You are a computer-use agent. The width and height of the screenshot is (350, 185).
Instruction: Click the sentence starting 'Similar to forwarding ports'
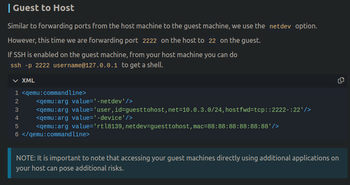[162, 26]
